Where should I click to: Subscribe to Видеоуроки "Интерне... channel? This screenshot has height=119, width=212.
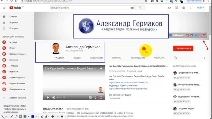(x=182, y=101)
